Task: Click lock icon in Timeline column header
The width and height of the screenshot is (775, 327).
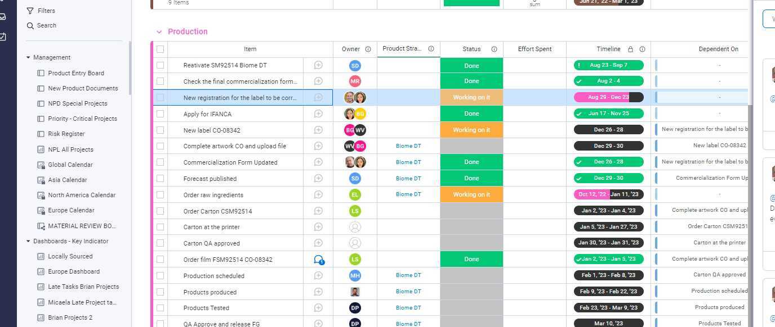Action: tap(630, 49)
